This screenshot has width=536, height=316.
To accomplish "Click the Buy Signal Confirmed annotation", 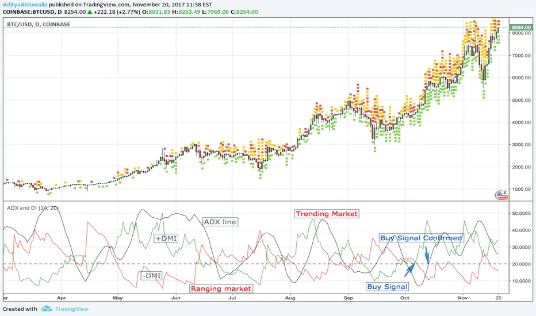I will [x=421, y=238].
